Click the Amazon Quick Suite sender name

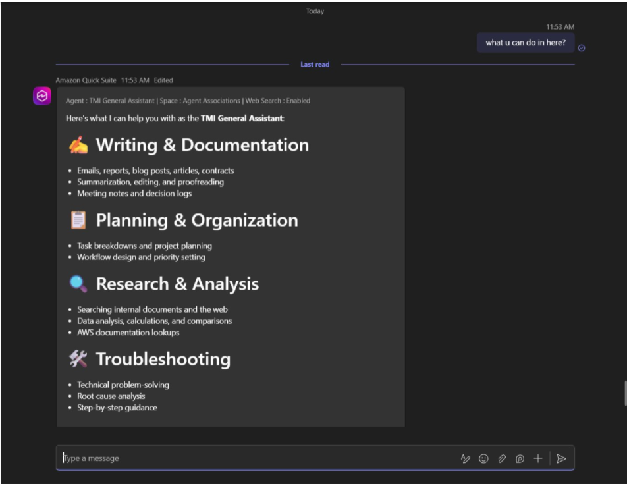(x=86, y=80)
